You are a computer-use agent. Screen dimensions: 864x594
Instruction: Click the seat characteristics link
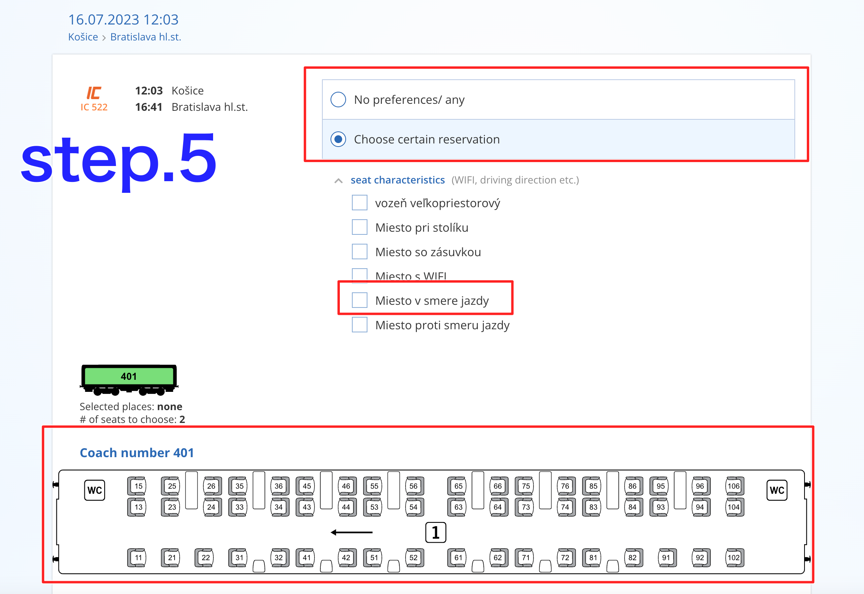397,180
